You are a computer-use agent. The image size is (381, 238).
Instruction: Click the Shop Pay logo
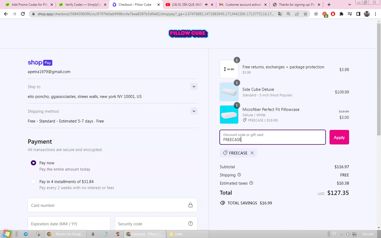tap(40, 63)
